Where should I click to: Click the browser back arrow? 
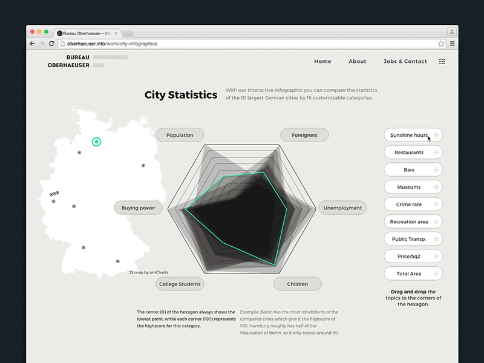[x=32, y=44]
